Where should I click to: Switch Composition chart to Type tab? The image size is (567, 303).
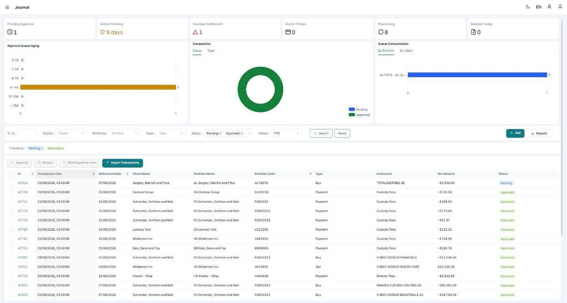coord(211,51)
